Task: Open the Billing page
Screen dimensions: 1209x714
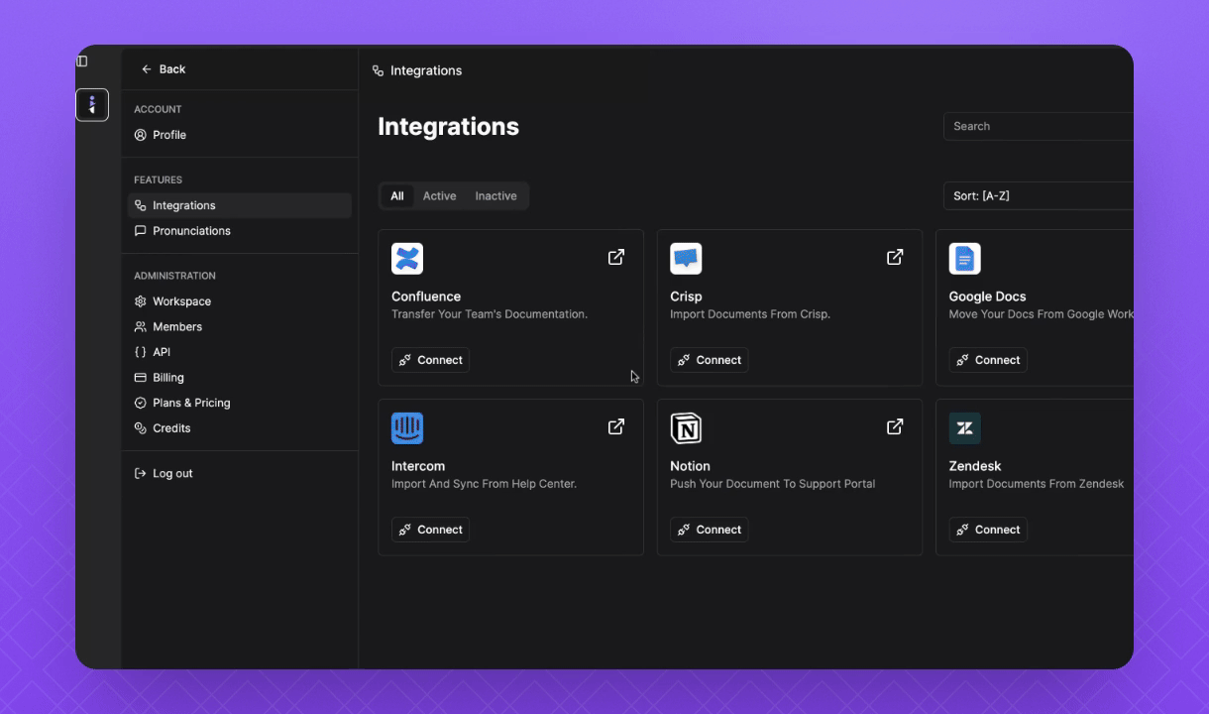Action: (x=240, y=378)
